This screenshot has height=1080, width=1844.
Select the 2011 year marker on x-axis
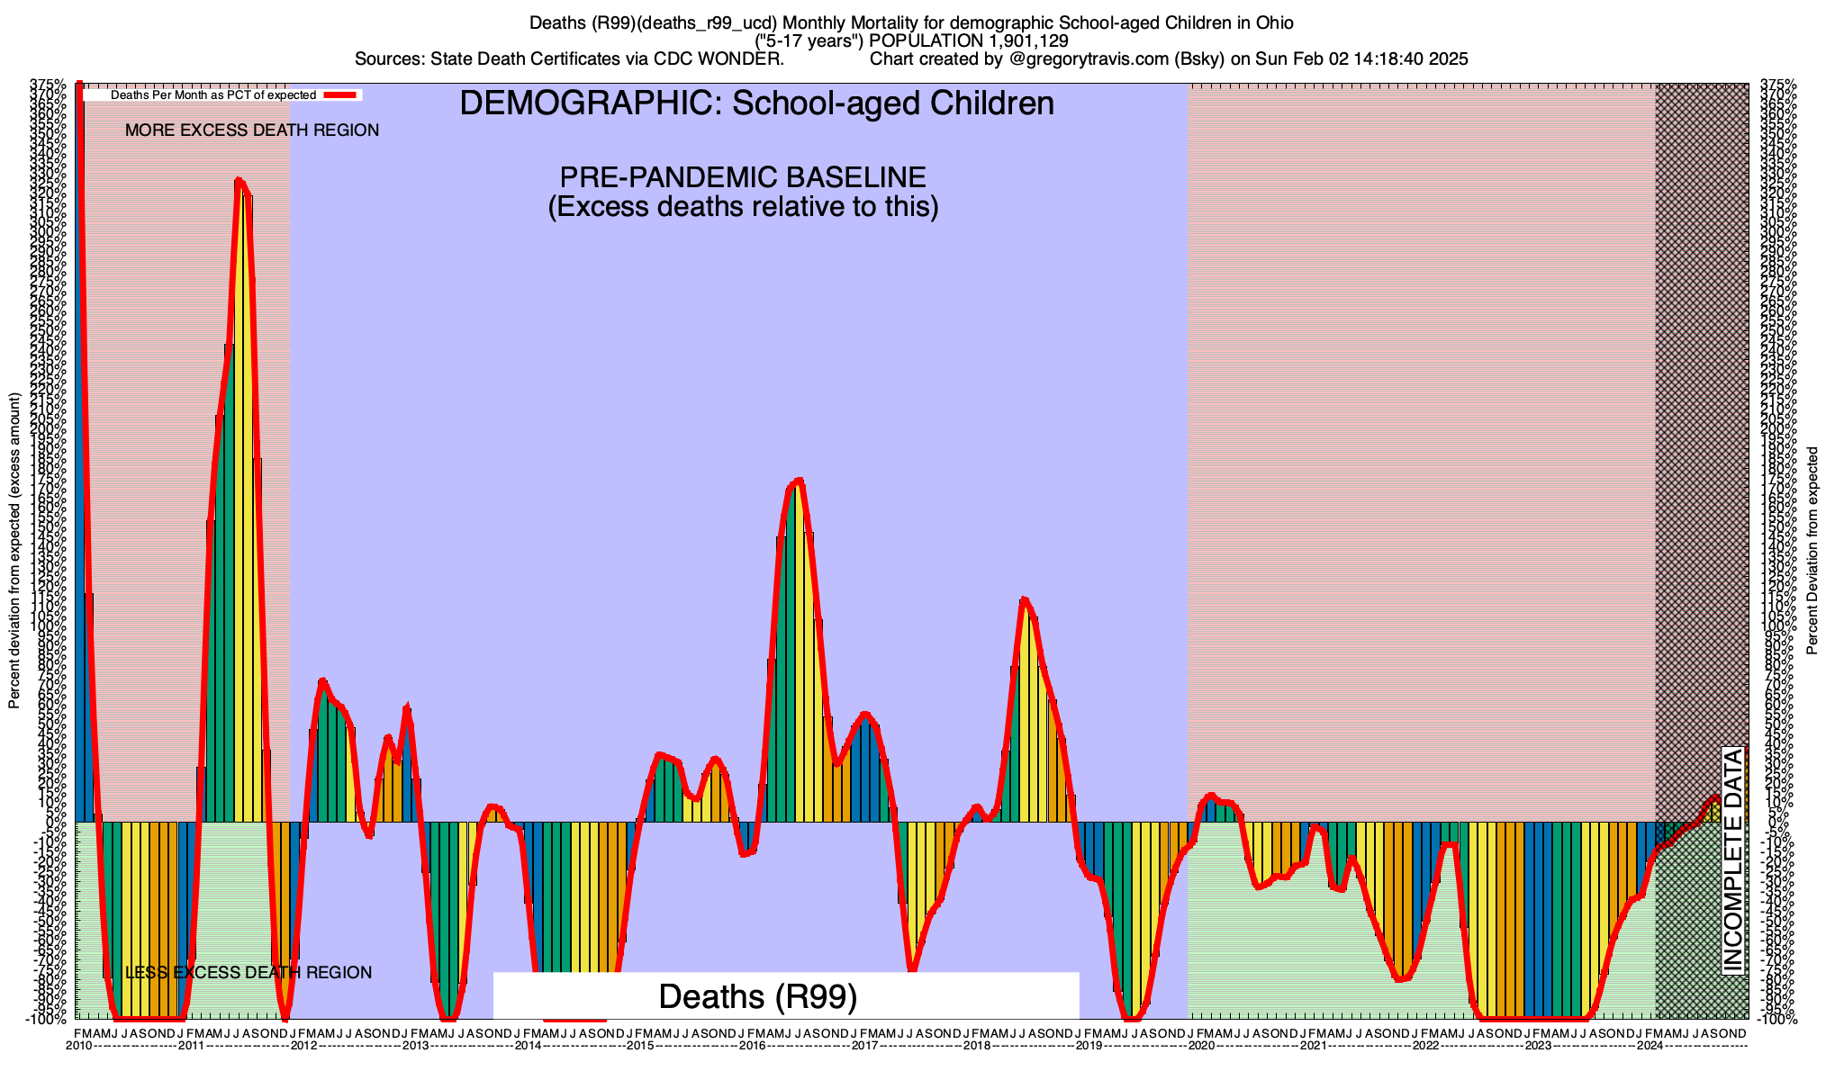pyautogui.click(x=191, y=1046)
